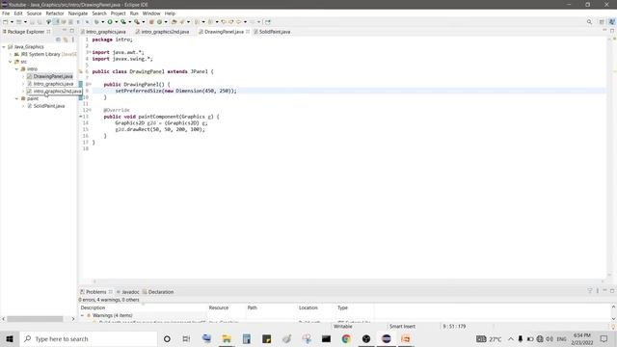Open the File menu
Image resolution: width=617 pixels, height=347 pixels.
coord(6,13)
